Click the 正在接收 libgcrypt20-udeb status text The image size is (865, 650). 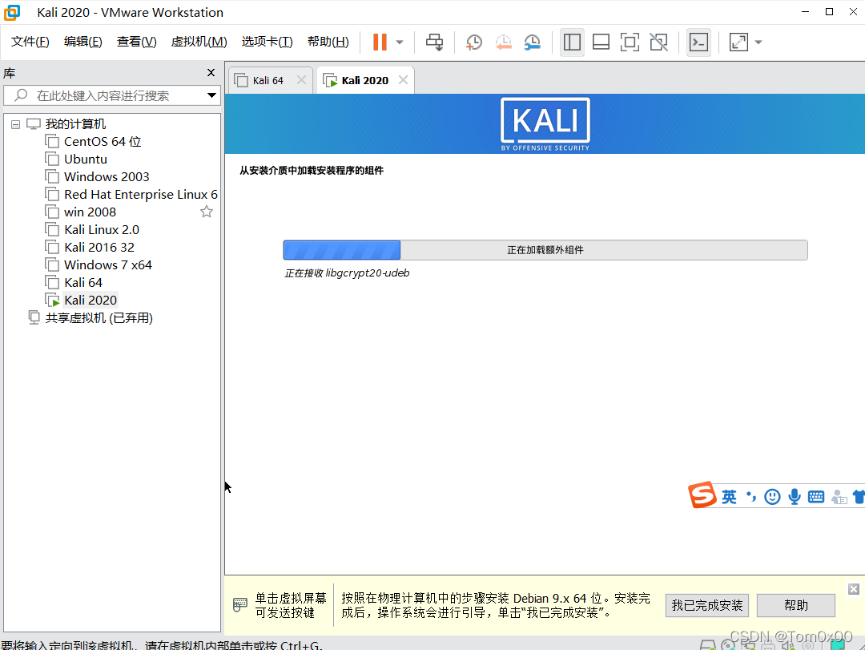[347, 273]
